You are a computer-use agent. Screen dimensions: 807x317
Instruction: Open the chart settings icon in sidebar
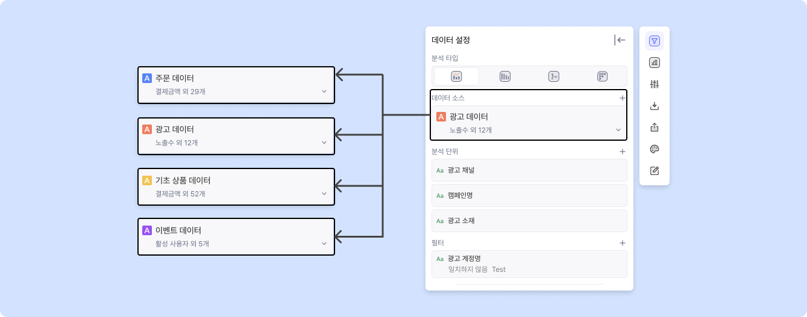tap(655, 63)
